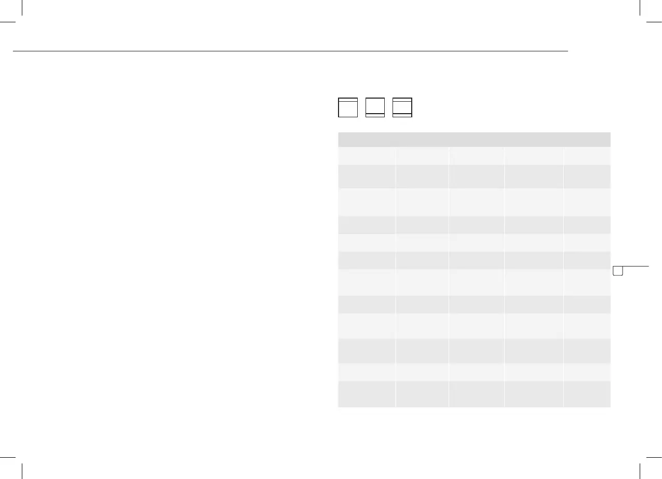Click the square icon with bottom bar only

point(375,107)
